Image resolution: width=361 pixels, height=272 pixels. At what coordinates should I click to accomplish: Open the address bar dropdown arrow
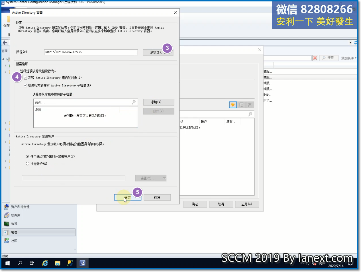pyautogui.click(x=350, y=43)
